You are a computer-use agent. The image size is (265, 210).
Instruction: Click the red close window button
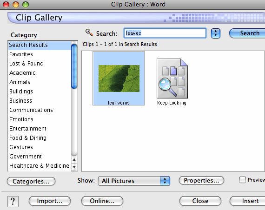point(6,5)
